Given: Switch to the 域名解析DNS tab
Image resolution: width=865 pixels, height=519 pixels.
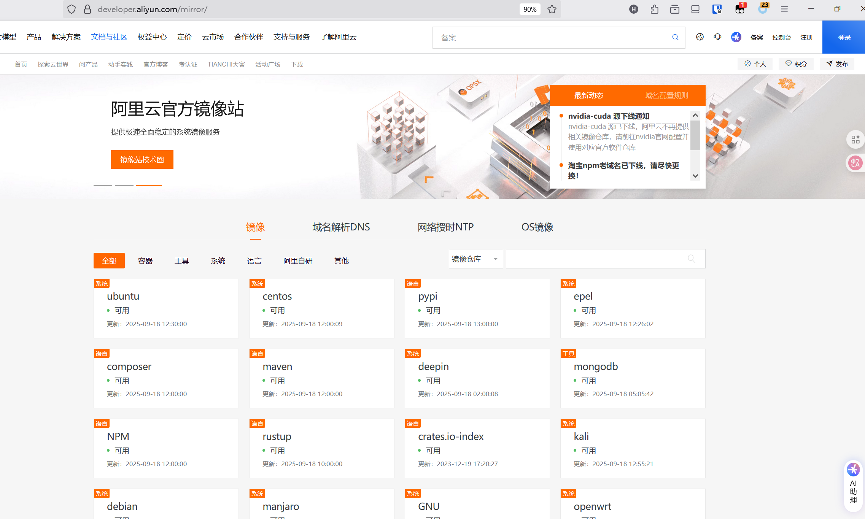Looking at the screenshot, I should tap(341, 227).
